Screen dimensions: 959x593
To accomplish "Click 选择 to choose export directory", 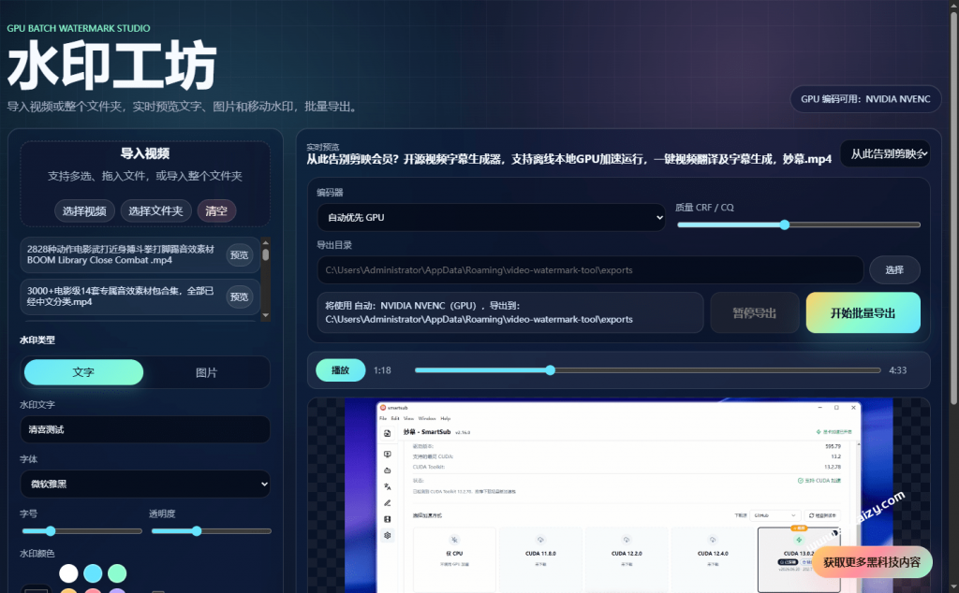I will [894, 270].
